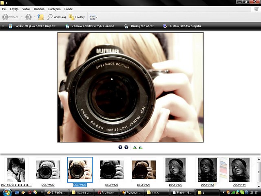Click the DSCF9442 file name label
The width and height of the screenshot is (261, 196).
tap(208, 185)
